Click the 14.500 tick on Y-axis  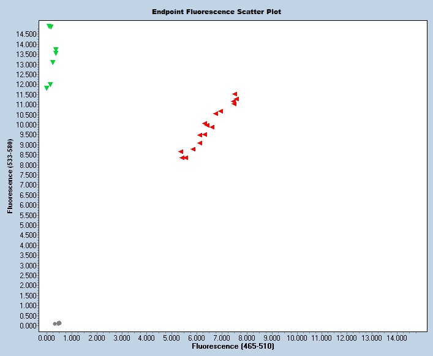[28, 34]
